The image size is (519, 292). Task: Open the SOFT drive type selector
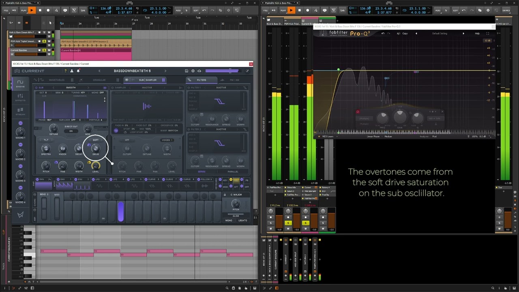click(x=96, y=140)
